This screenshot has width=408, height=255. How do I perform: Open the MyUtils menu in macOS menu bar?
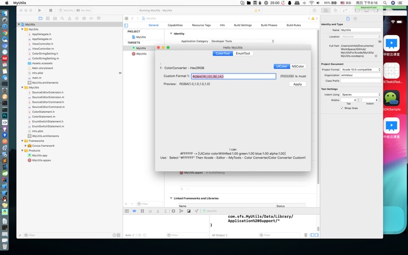(20, 3)
